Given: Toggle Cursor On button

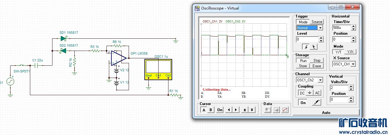Looking at the screenshot, I should (220, 110).
